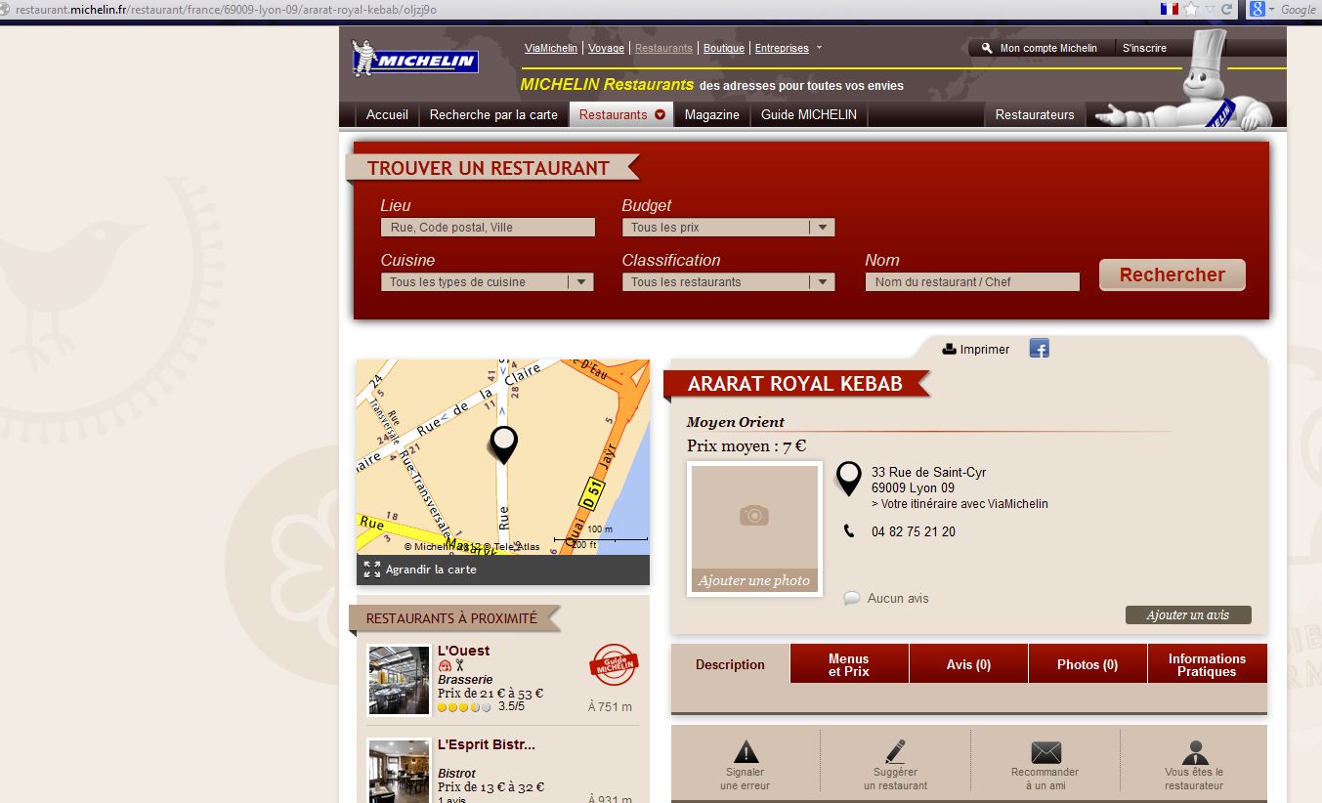1322x803 pixels.
Task: Expand the map with Agrandir la carte
Action: tap(430, 570)
